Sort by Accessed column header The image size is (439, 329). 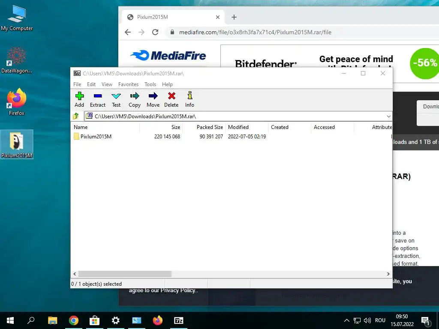[333, 127]
